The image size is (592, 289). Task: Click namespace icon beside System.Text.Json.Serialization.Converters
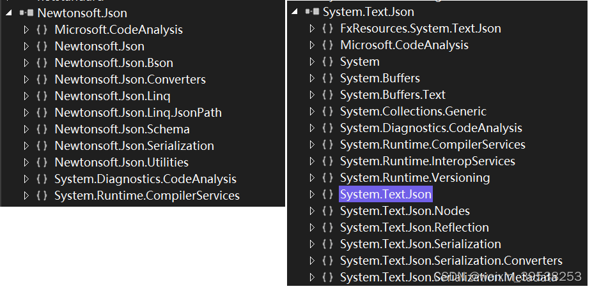pos(328,261)
